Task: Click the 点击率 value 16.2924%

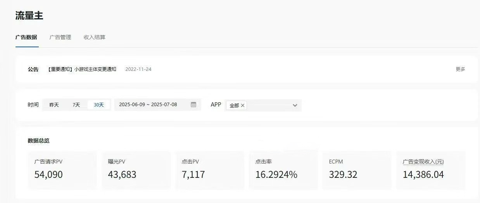Action: click(x=276, y=175)
